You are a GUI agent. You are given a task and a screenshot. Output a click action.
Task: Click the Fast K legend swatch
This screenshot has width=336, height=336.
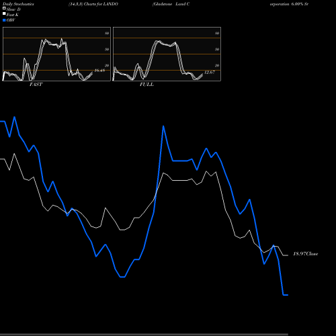pos(4,13)
